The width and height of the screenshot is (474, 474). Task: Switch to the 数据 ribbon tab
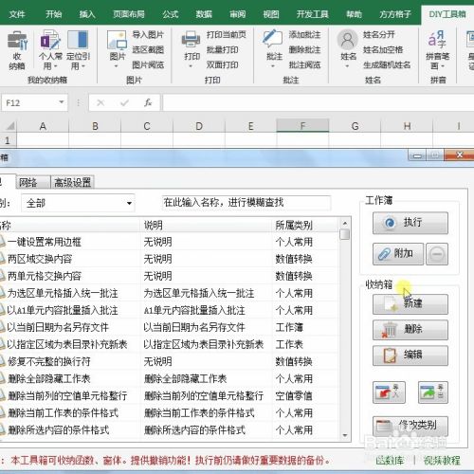tap(204, 14)
